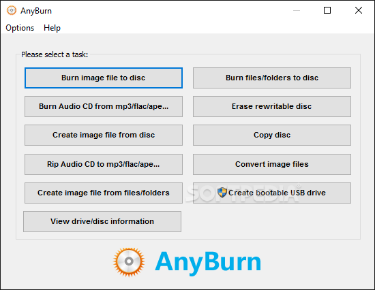Choose Rip Audio CD to mp3/flac/ape
375x290 pixels.
[104, 164]
